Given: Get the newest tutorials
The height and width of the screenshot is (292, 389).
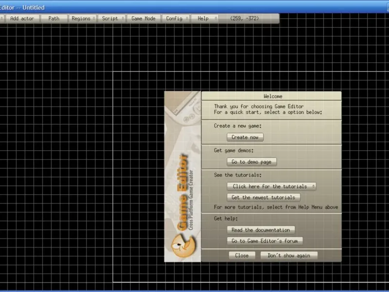Looking at the screenshot, I should (264, 198).
